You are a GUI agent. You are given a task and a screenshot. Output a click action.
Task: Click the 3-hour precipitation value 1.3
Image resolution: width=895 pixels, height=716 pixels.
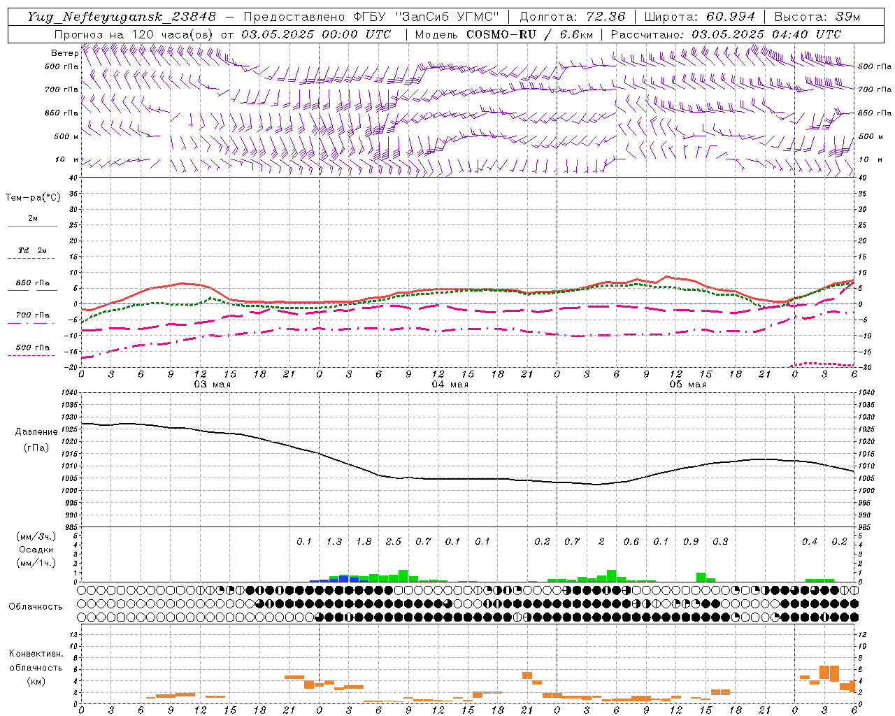click(334, 541)
